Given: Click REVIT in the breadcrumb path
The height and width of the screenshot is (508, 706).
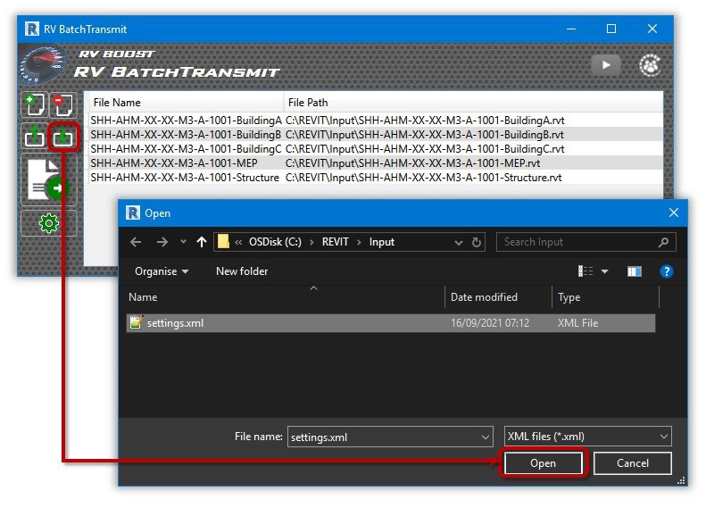Looking at the screenshot, I should coord(335,242).
